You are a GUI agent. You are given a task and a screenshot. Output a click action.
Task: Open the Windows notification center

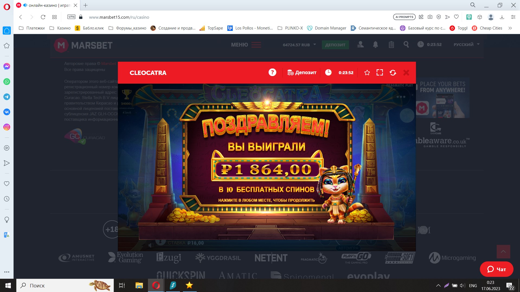pyautogui.click(x=510, y=286)
